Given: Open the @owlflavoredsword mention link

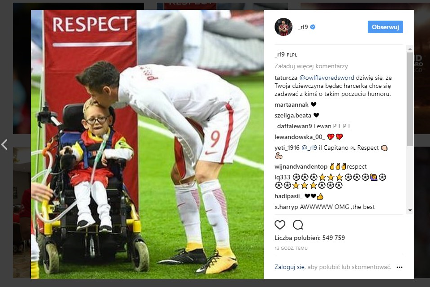Looking at the screenshot, I should point(327,78).
